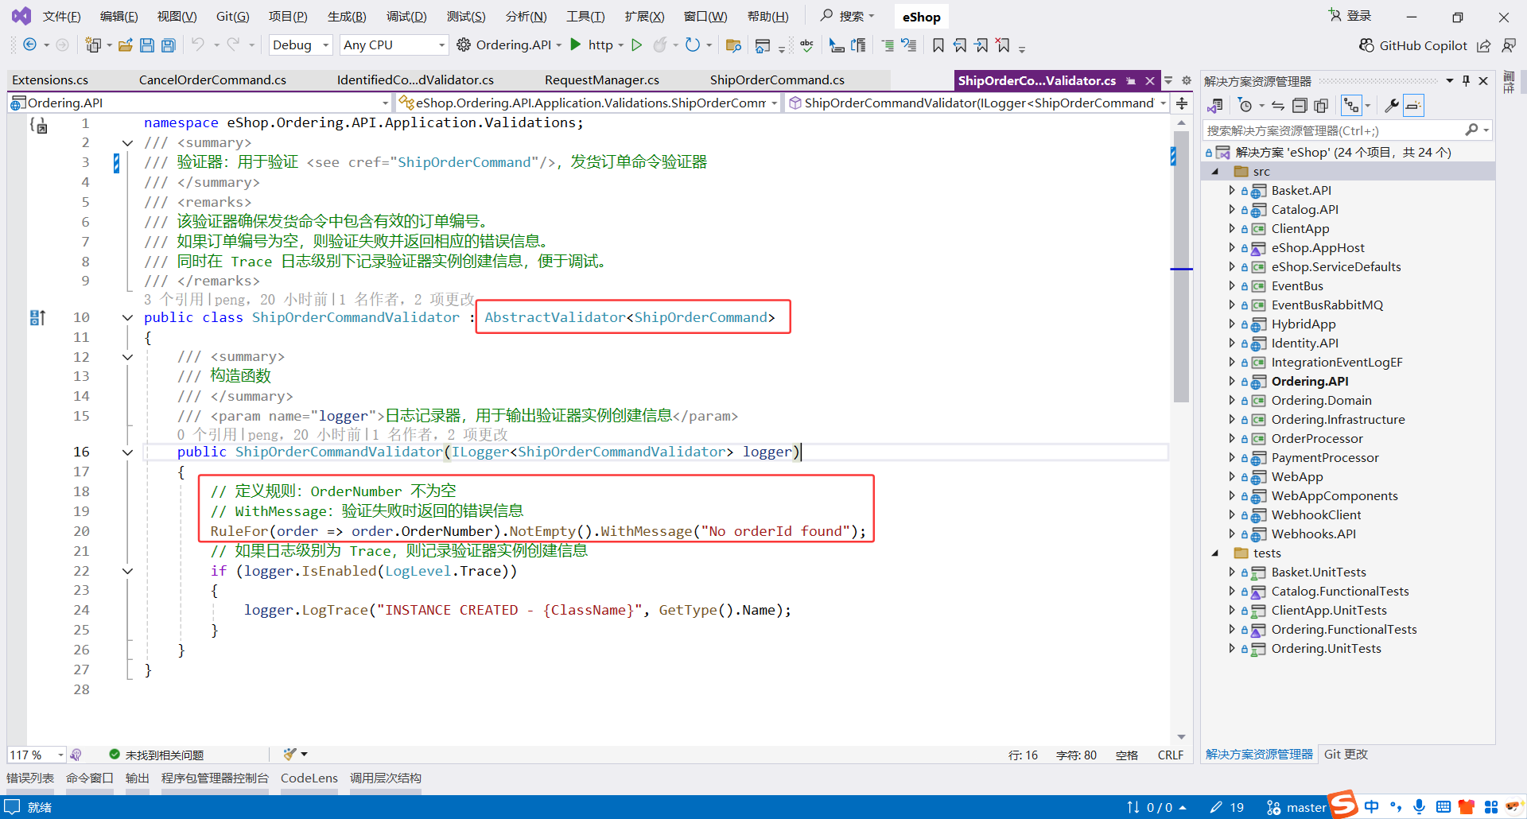Adjust the 117% zoom level control

(32, 755)
